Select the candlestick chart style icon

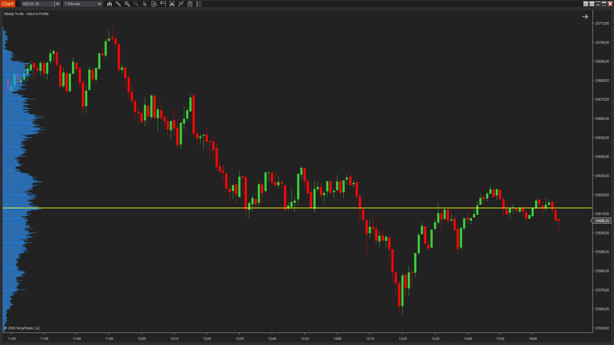click(109, 4)
